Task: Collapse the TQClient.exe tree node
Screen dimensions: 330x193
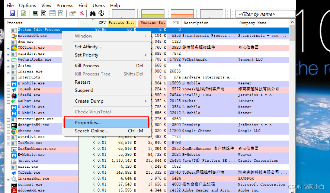Action: [8, 48]
